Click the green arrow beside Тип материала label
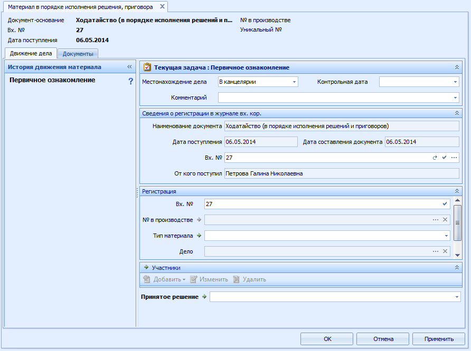Viewport: 471px width, 351px height. [x=199, y=236]
